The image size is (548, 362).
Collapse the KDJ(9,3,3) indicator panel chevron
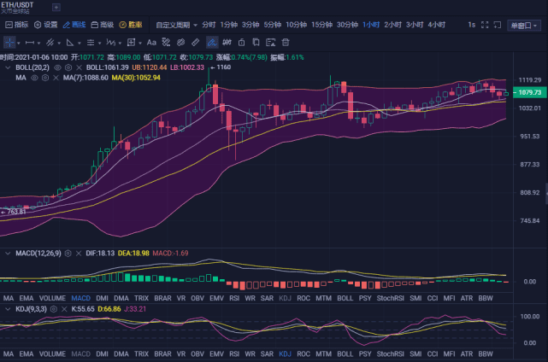tap(8, 309)
